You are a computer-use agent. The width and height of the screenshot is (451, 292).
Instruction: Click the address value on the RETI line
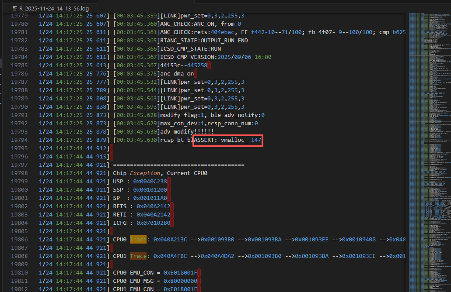tap(153, 215)
